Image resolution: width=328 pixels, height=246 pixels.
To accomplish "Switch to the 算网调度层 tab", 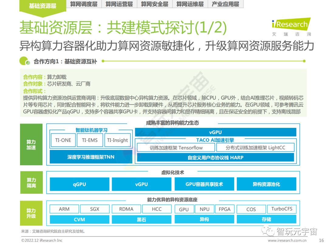I will click(84, 4).
